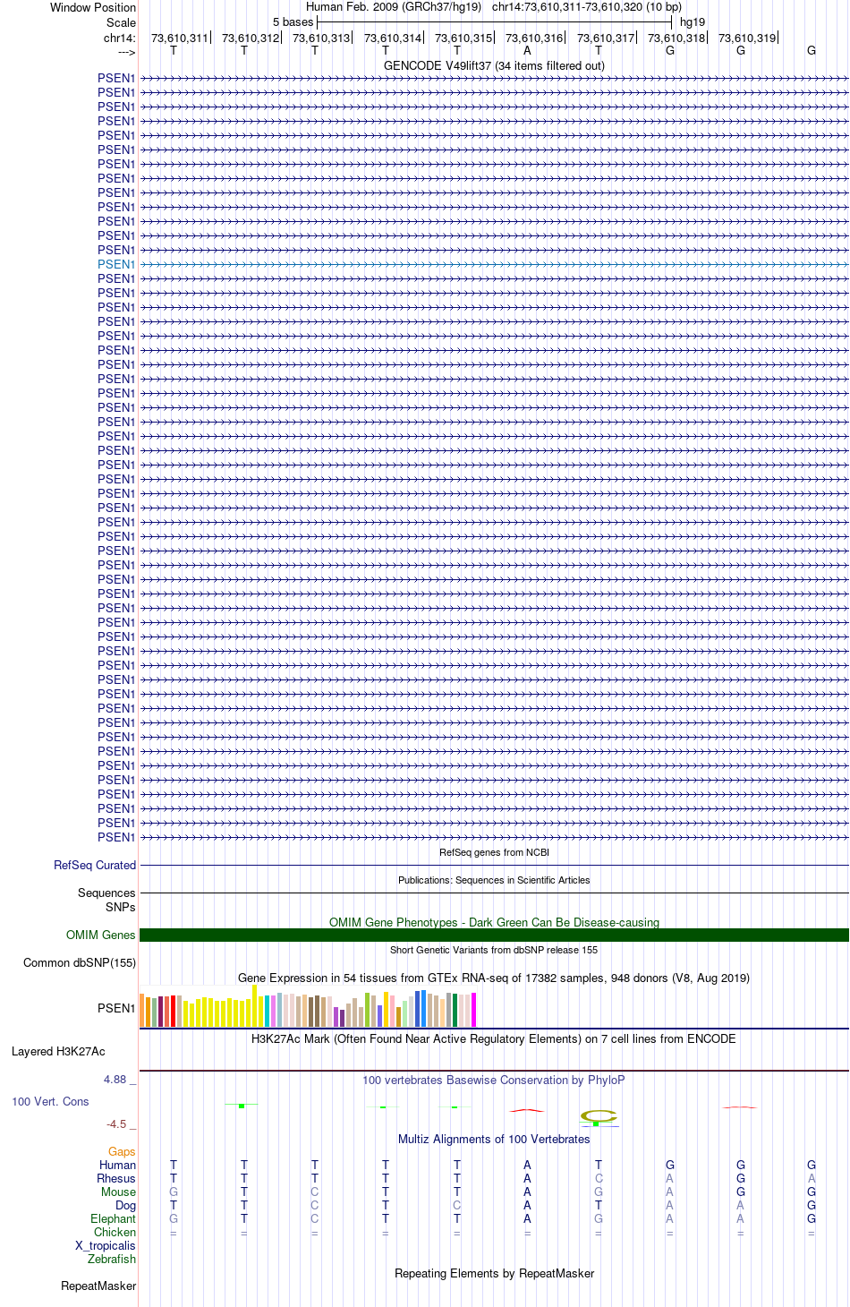The height and width of the screenshot is (1307, 850).
Task: Select the Mouse alignment row label
Action: pyautogui.click(x=118, y=1192)
